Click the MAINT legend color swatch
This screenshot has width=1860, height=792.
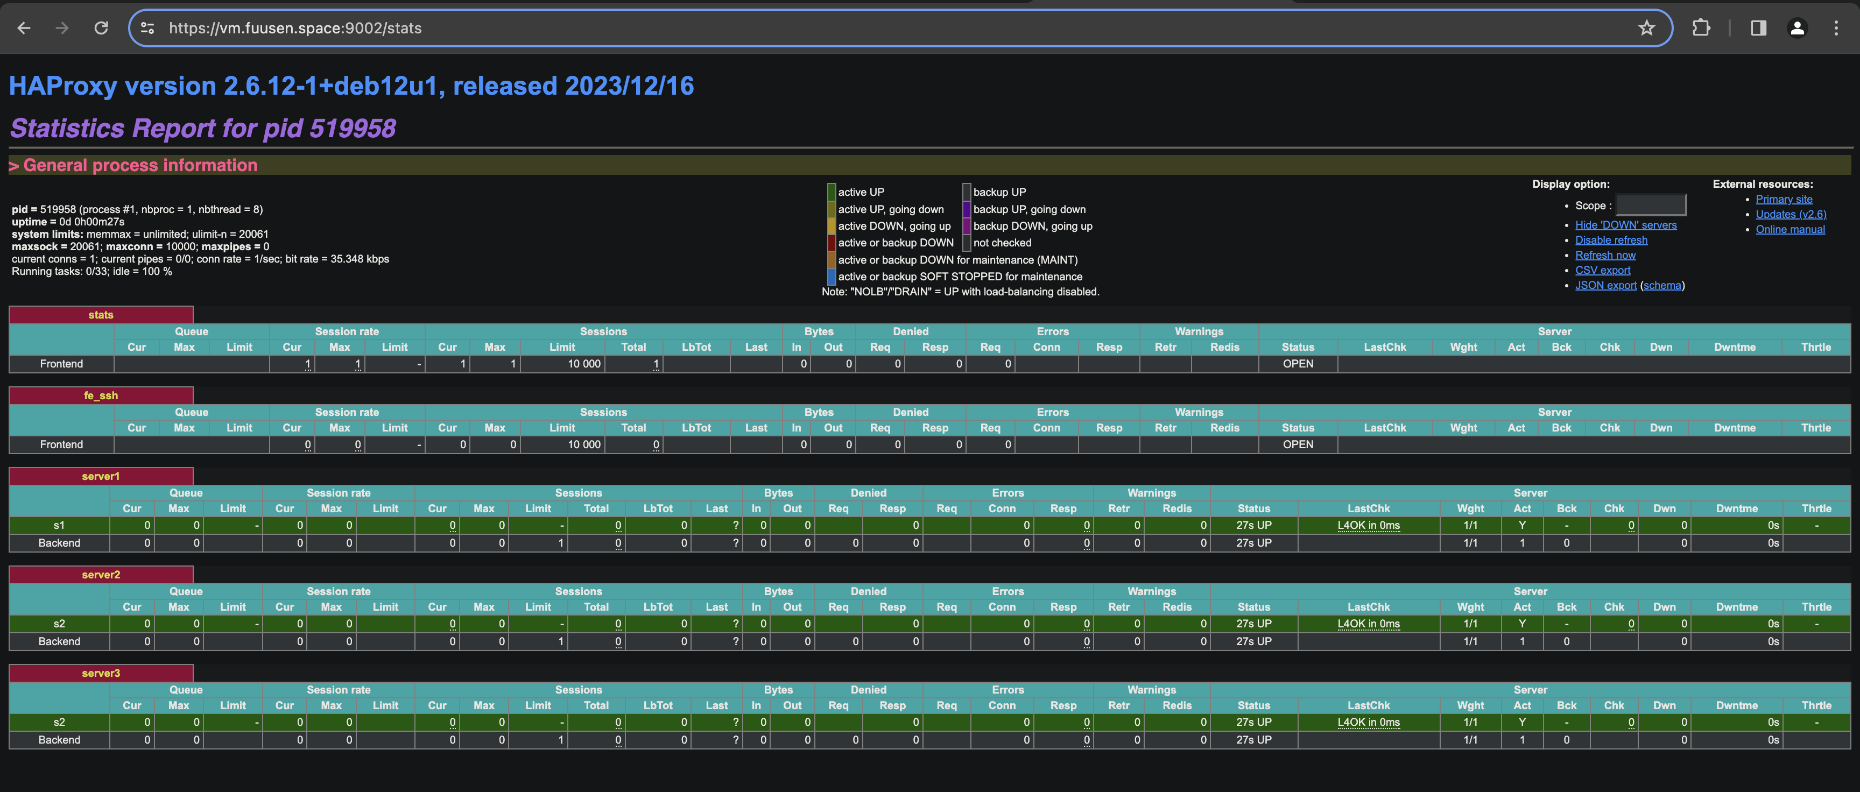(832, 260)
